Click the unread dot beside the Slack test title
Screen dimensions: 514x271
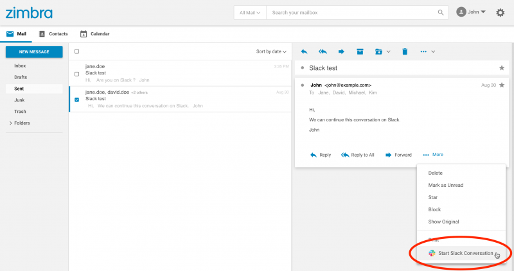[x=302, y=68]
